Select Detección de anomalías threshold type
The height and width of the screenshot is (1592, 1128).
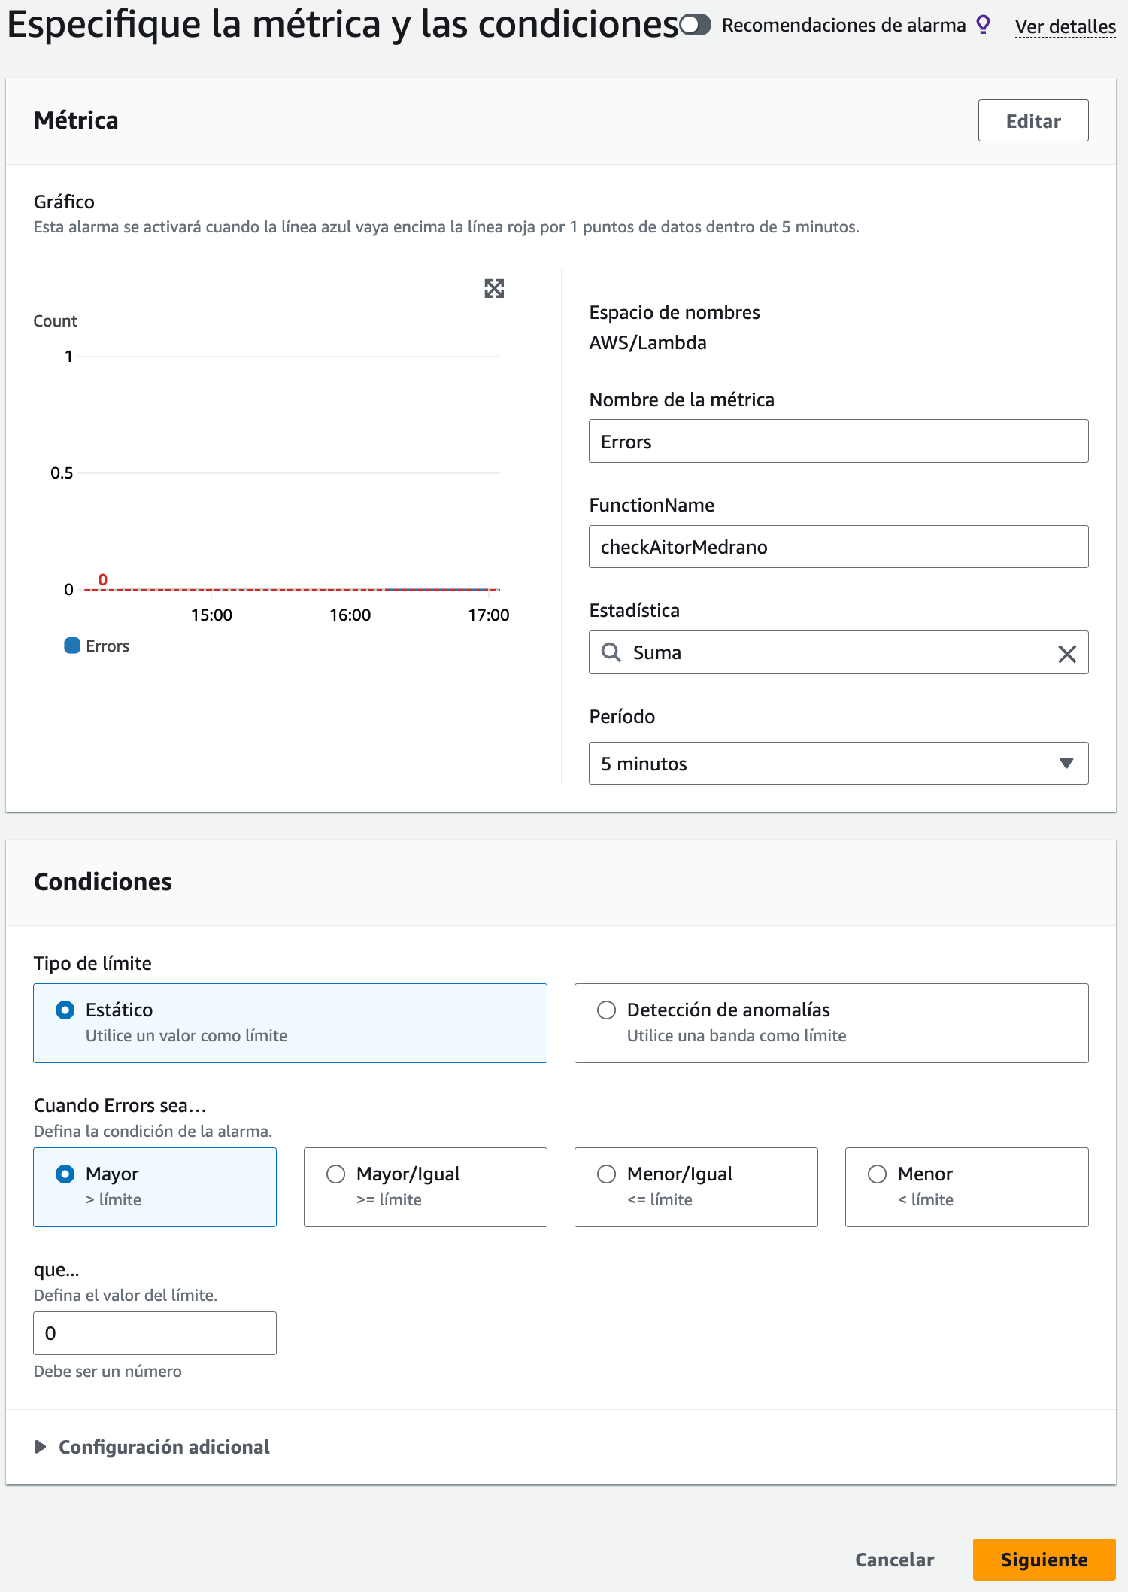click(832, 1023)
